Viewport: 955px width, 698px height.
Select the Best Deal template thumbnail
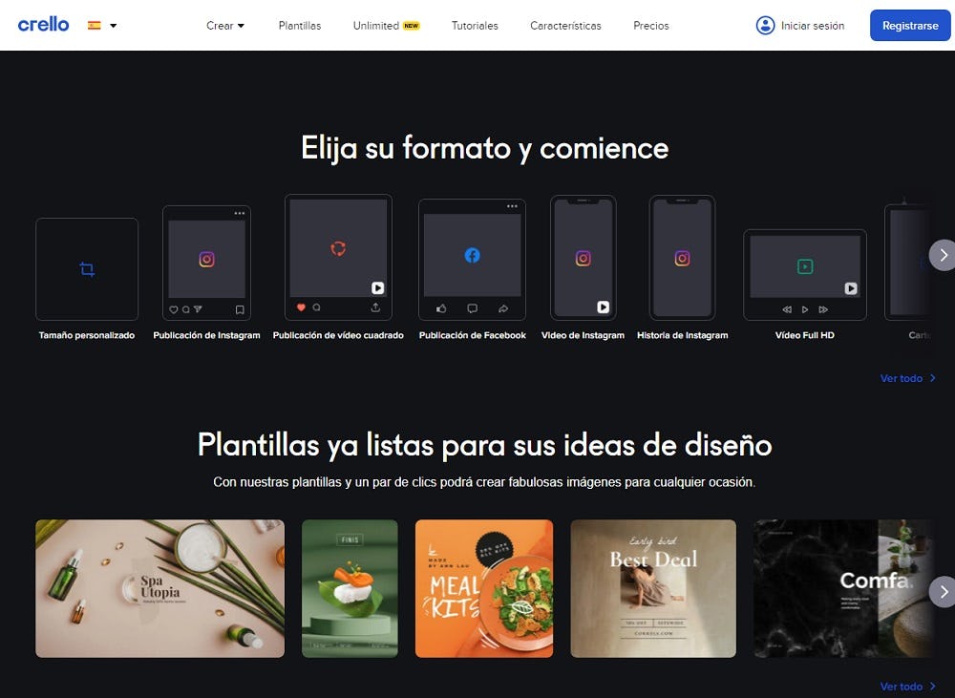[652, 588]
